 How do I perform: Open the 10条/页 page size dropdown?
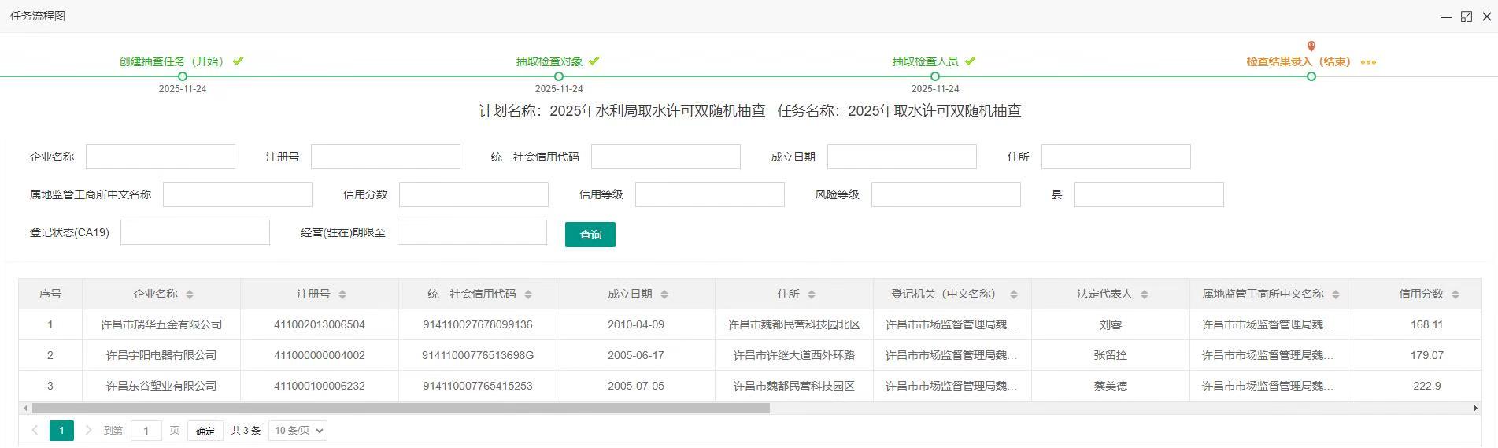click(298, 431)
